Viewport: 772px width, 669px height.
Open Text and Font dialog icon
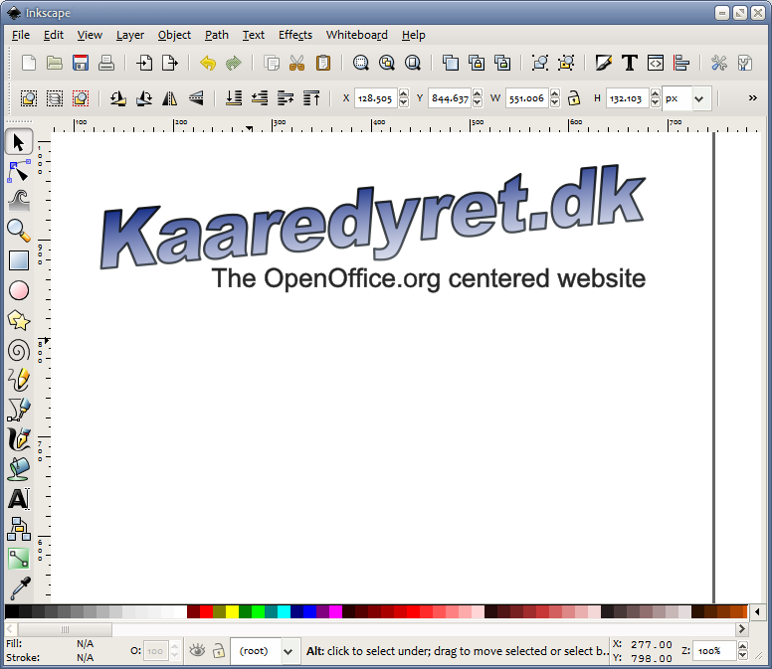(629, 63)
